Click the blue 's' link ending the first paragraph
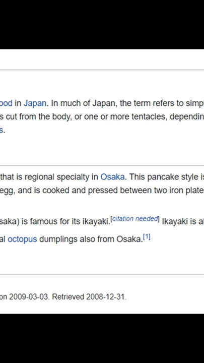Image resolution: width=204 pixels, height=363 pixels. pyautogui.click(x=2, y=130)
